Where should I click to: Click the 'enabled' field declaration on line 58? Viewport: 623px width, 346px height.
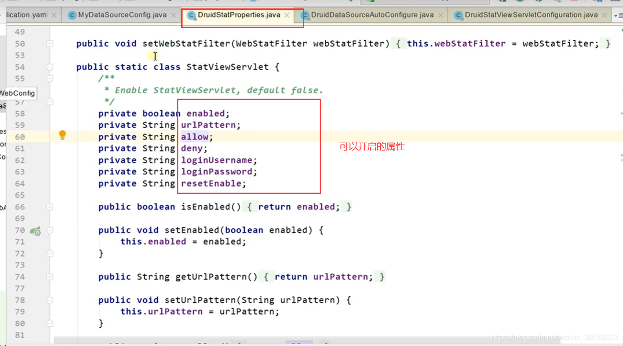tap(205, 114)
